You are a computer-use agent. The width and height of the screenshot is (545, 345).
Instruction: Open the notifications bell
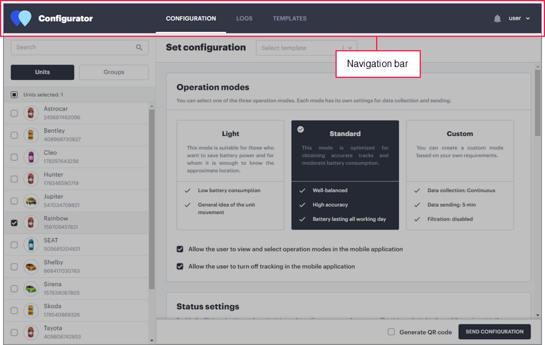[x=497, y=18]
